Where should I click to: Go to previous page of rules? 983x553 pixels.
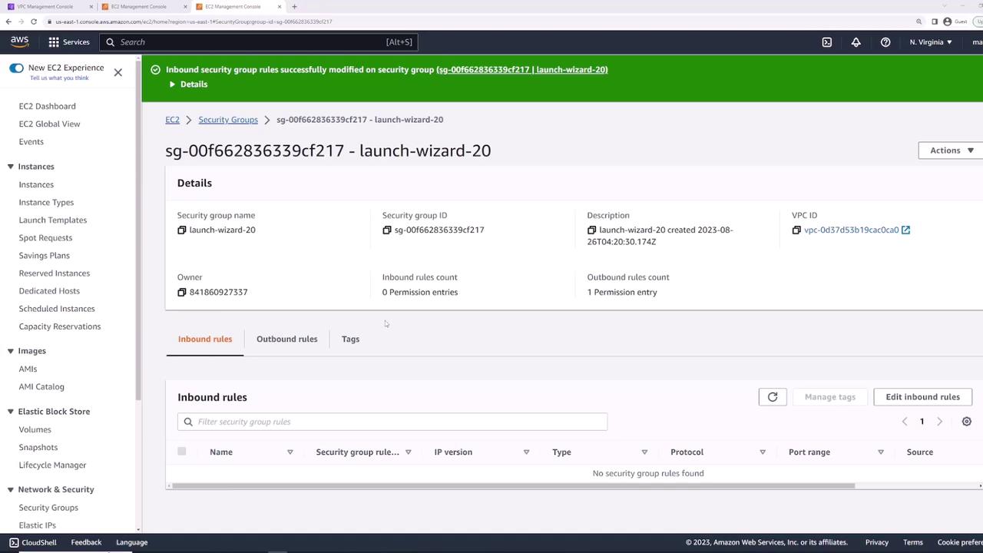(905, 422)
